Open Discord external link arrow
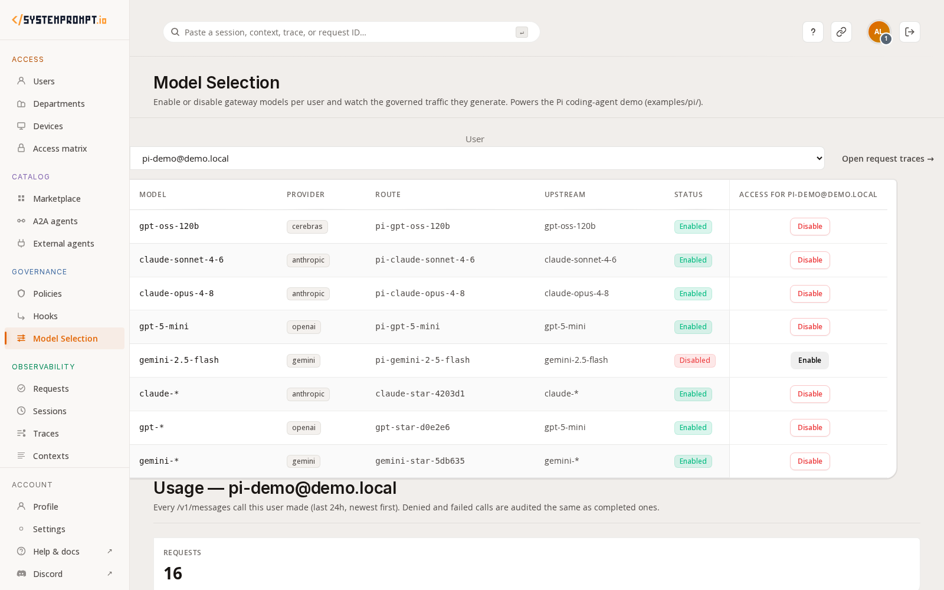This screenshot has width=944, height=590. coord(110,573)
